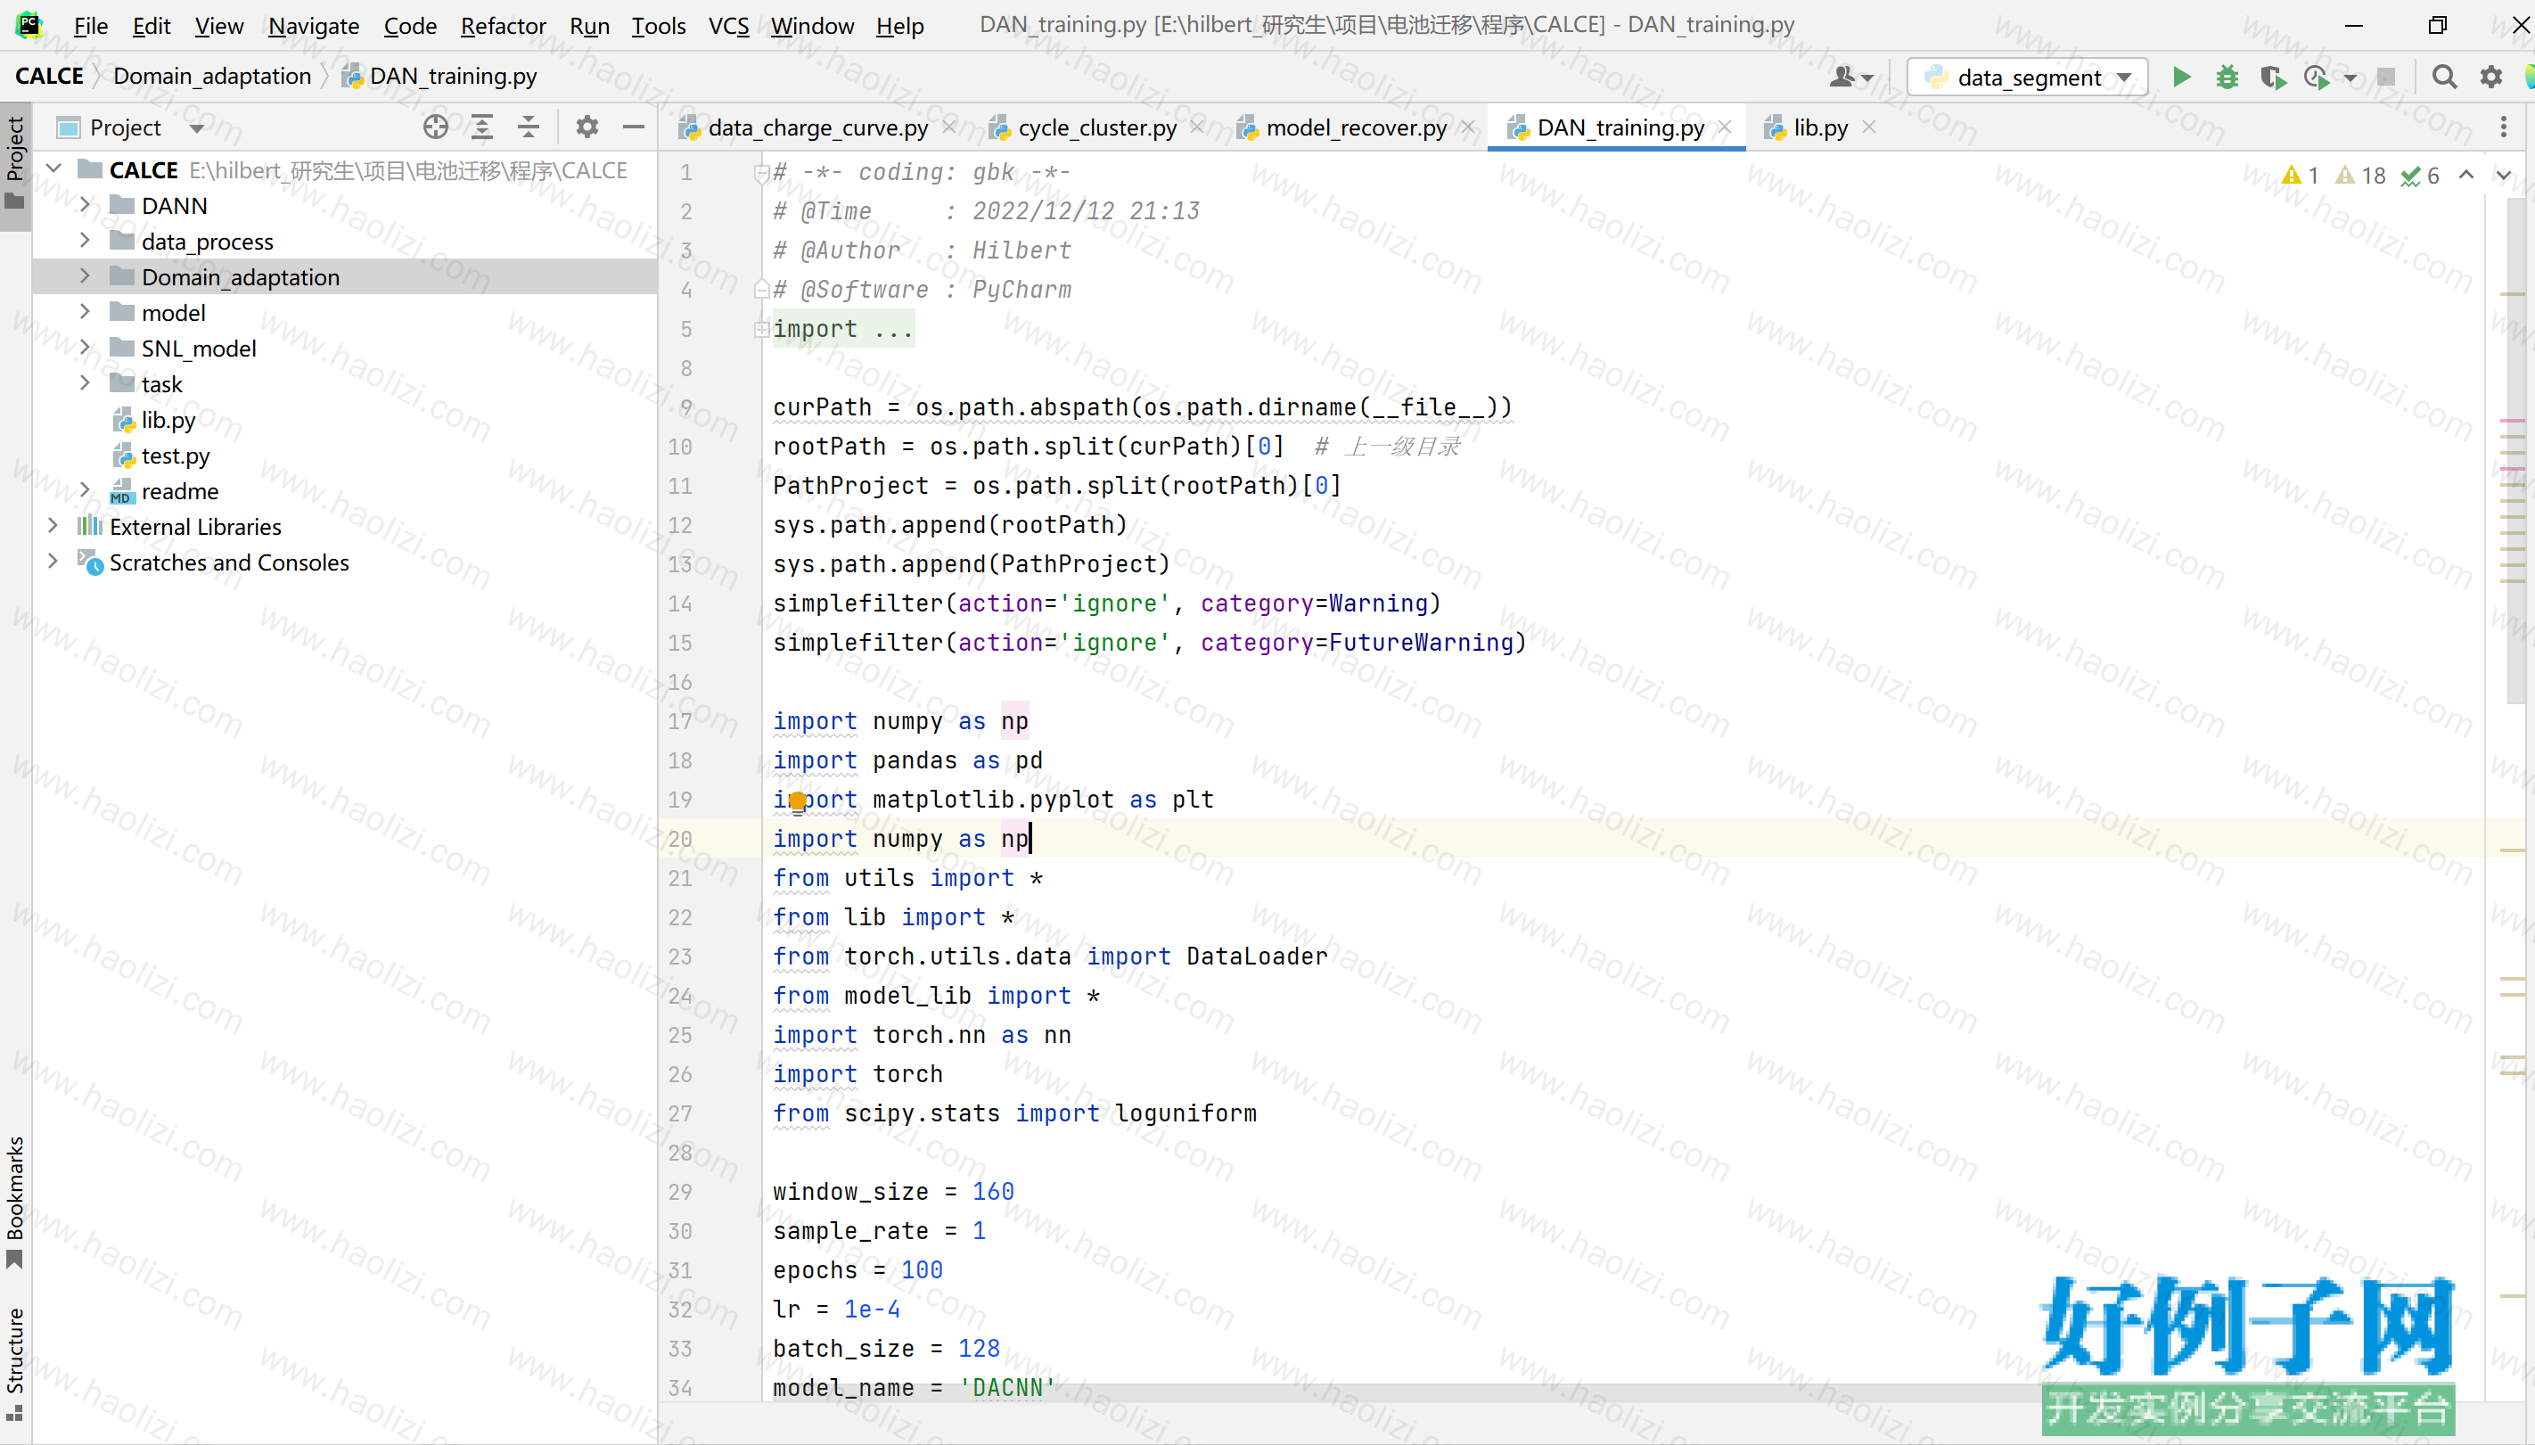The width and height of the screenshot is (2535, 1445).
Task: Switch to the cycle_cluster.py tab
Action: (x=1096, y=127)
